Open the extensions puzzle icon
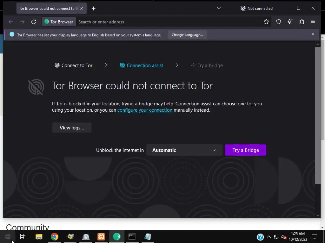The height and width of the screenshot is (243, 325). 302,22
